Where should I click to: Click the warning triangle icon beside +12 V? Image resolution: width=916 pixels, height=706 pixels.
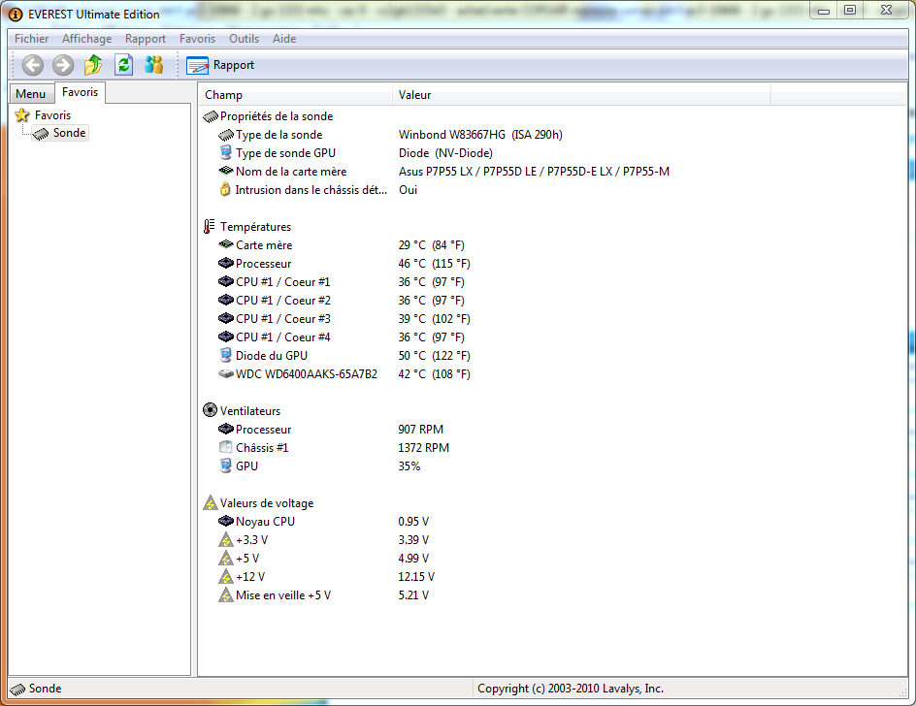point(226,576)
